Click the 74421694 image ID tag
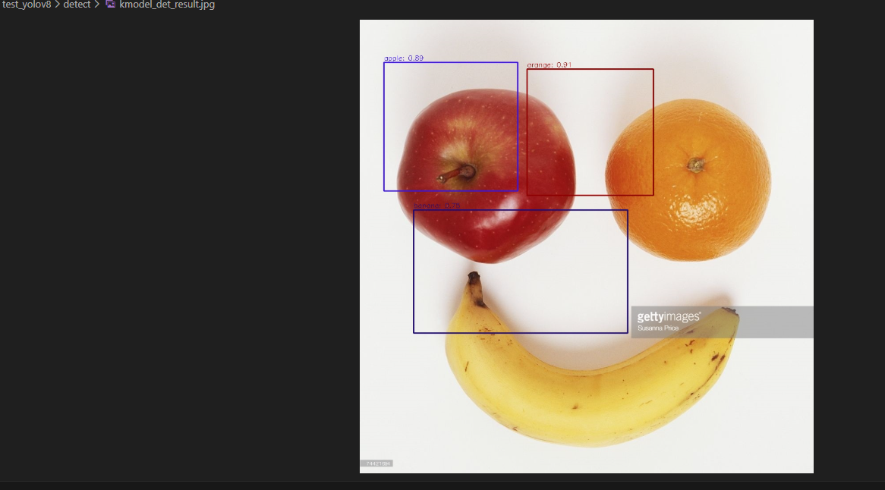This screenshot has height=490, width=885. (376, 463)
